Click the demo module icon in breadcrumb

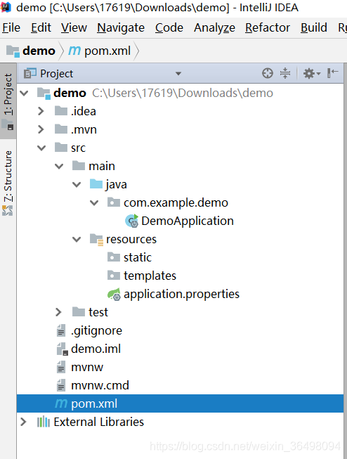point(13,51)
